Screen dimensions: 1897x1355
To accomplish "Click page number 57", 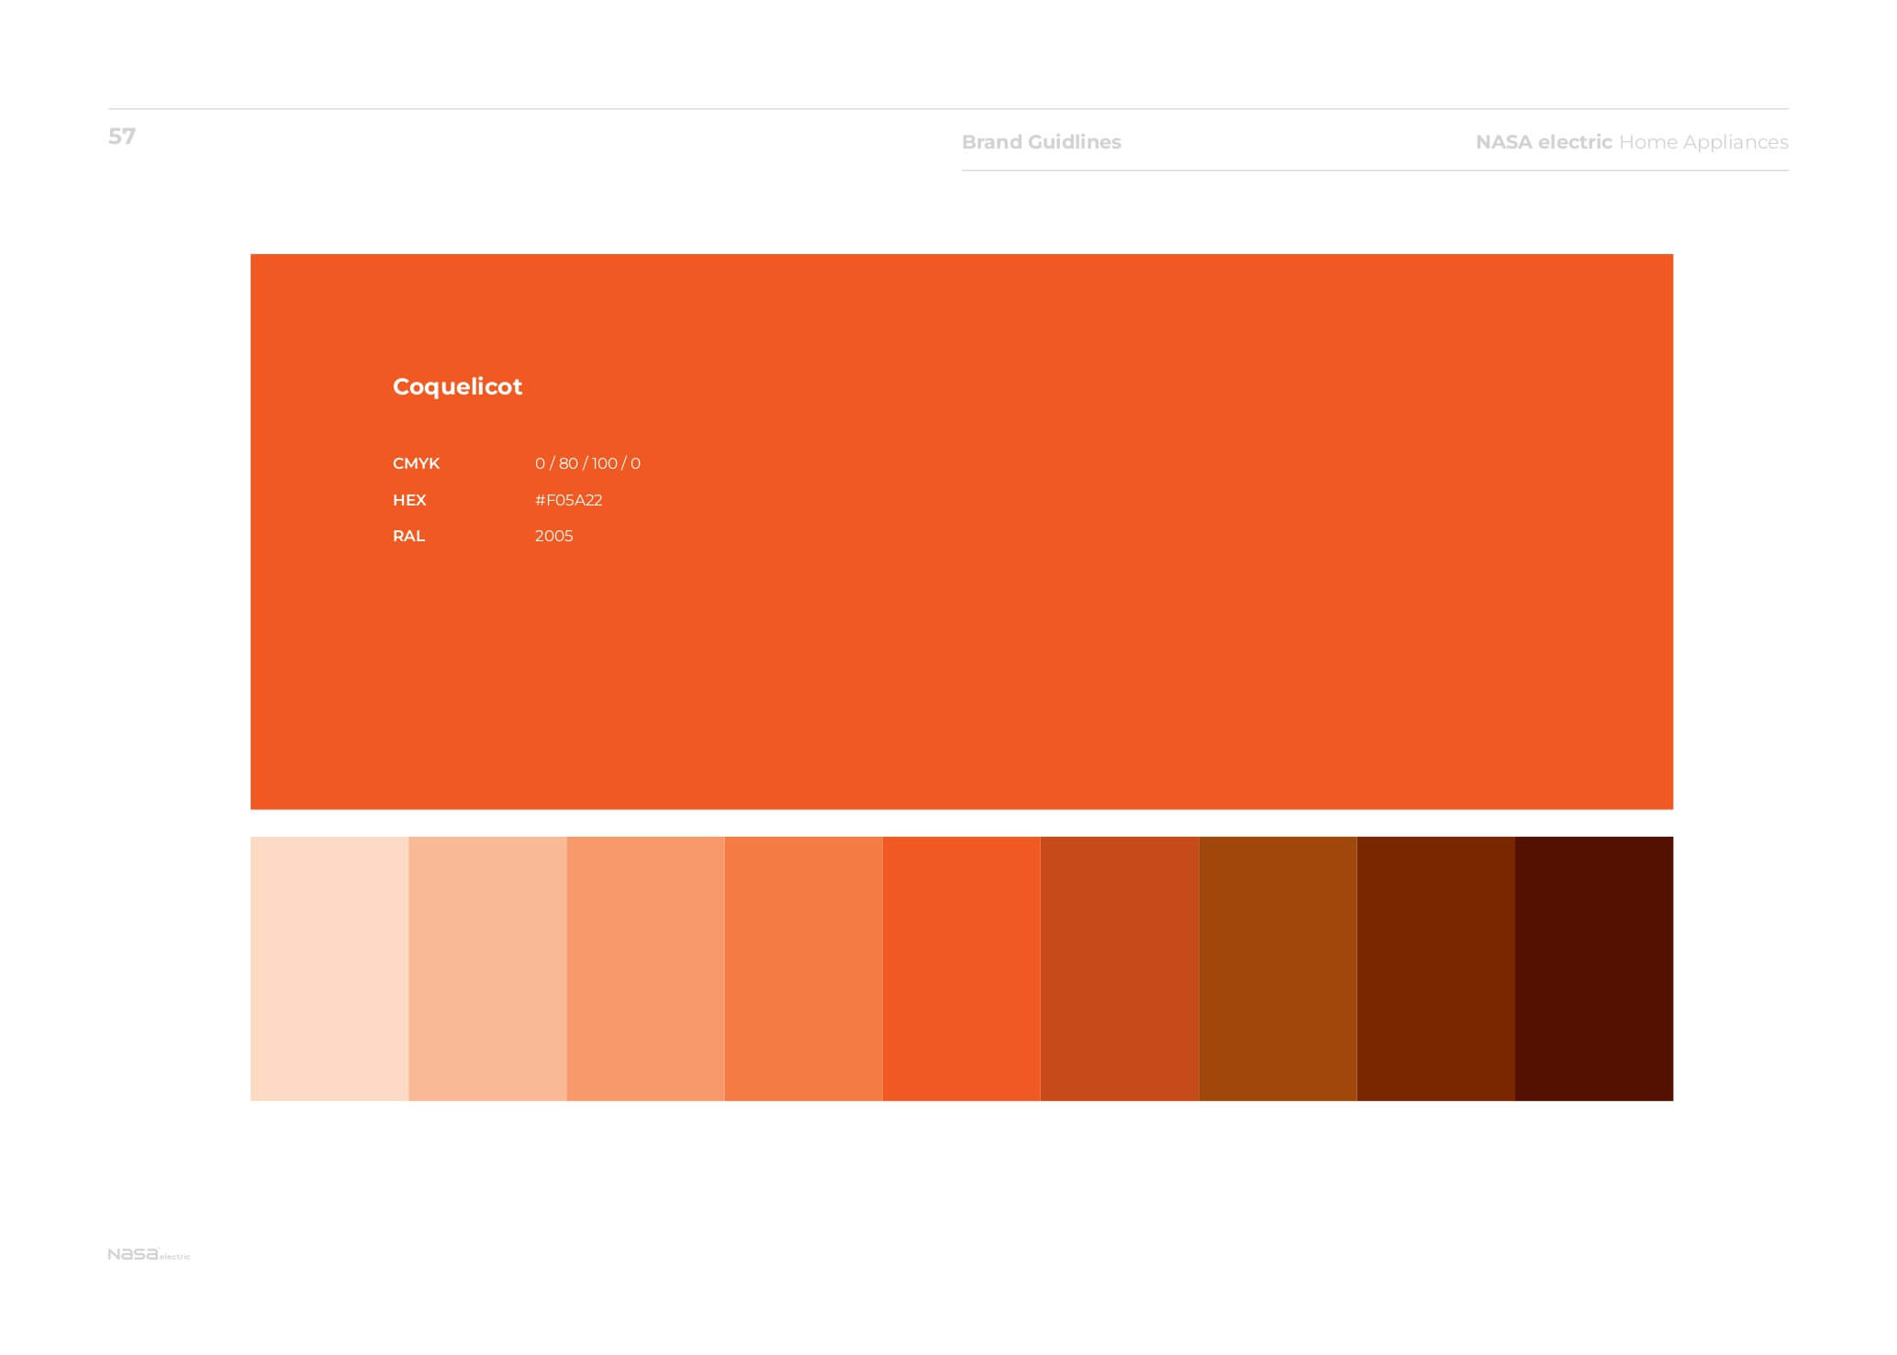I will pos(121,137).
